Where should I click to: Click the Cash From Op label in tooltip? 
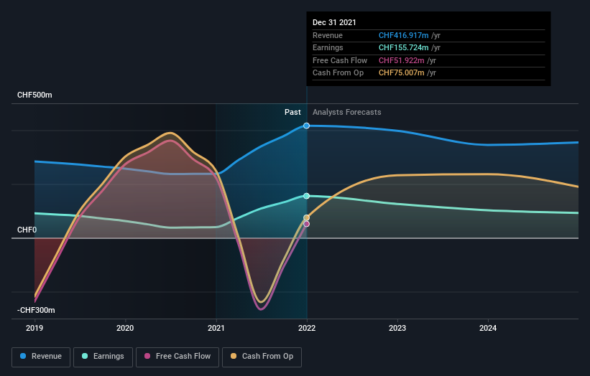[x=338, y=73]
